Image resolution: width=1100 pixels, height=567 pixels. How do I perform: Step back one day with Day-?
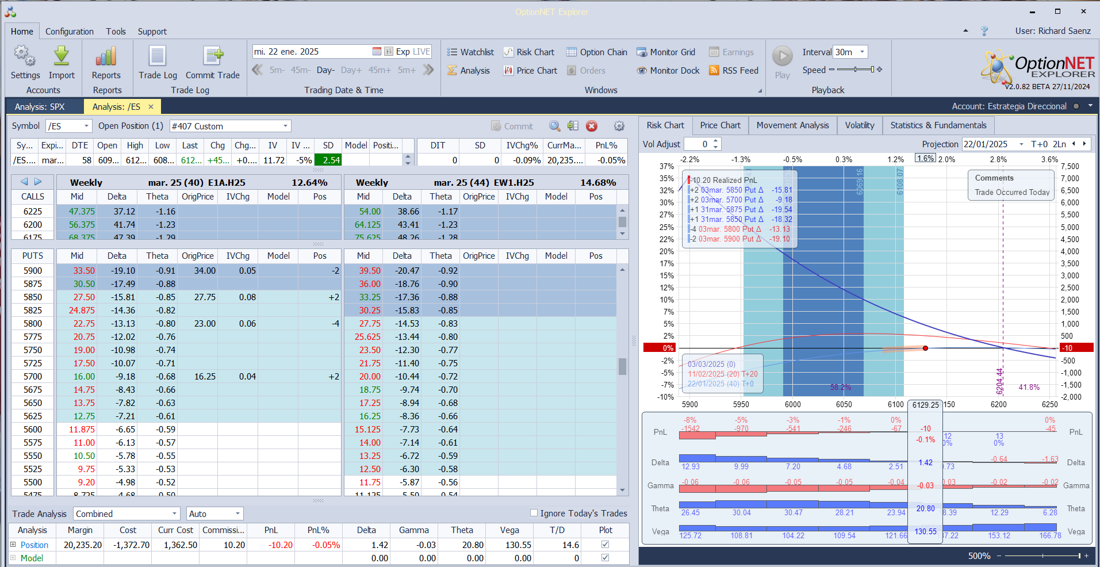click(325, 70)
